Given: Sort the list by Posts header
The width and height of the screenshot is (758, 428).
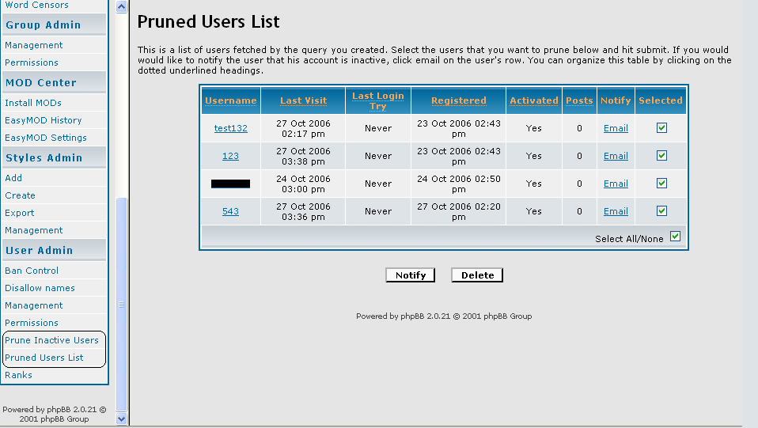Looking at the screenshot, I should 579,100.
